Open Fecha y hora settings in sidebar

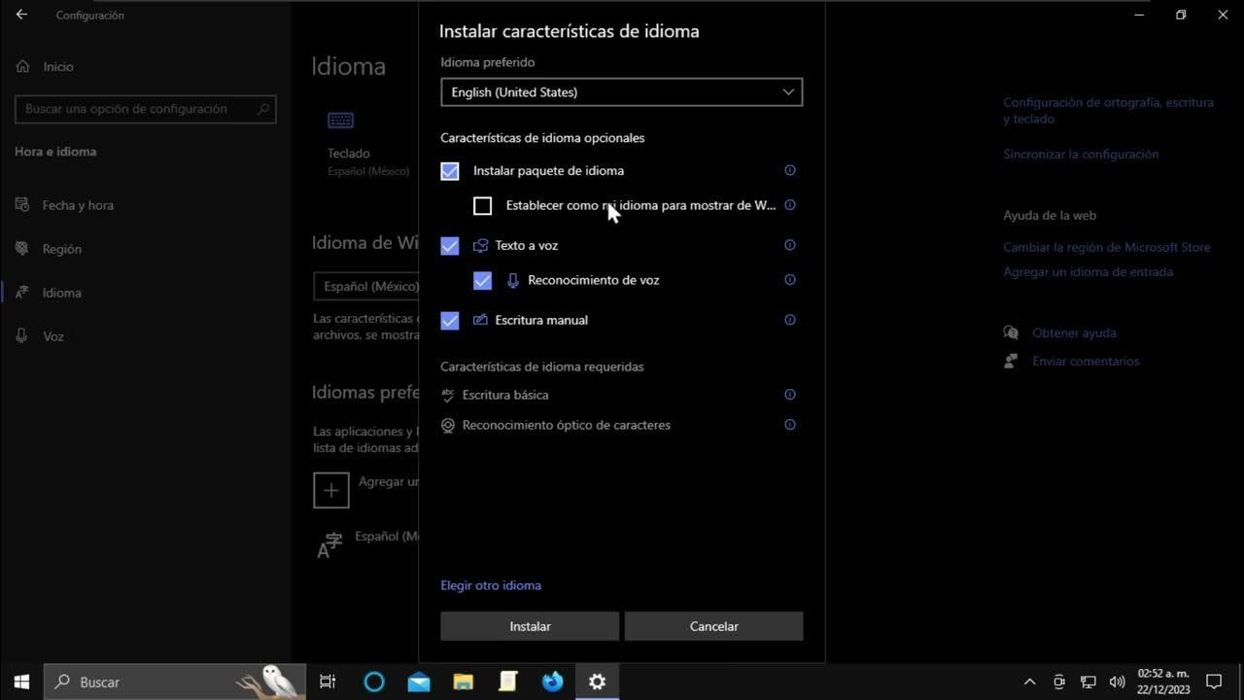click(77, 205)
